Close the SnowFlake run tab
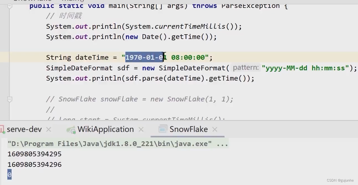 coord(215,130)
